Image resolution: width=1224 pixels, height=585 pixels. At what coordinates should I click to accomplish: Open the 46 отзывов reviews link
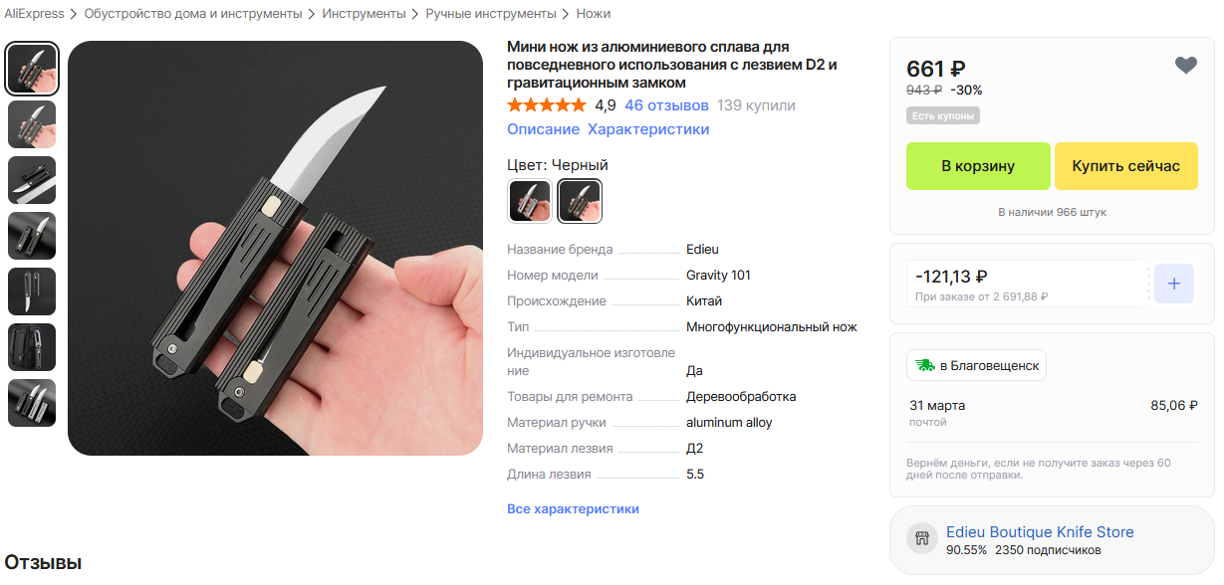[x=666, y=105]
